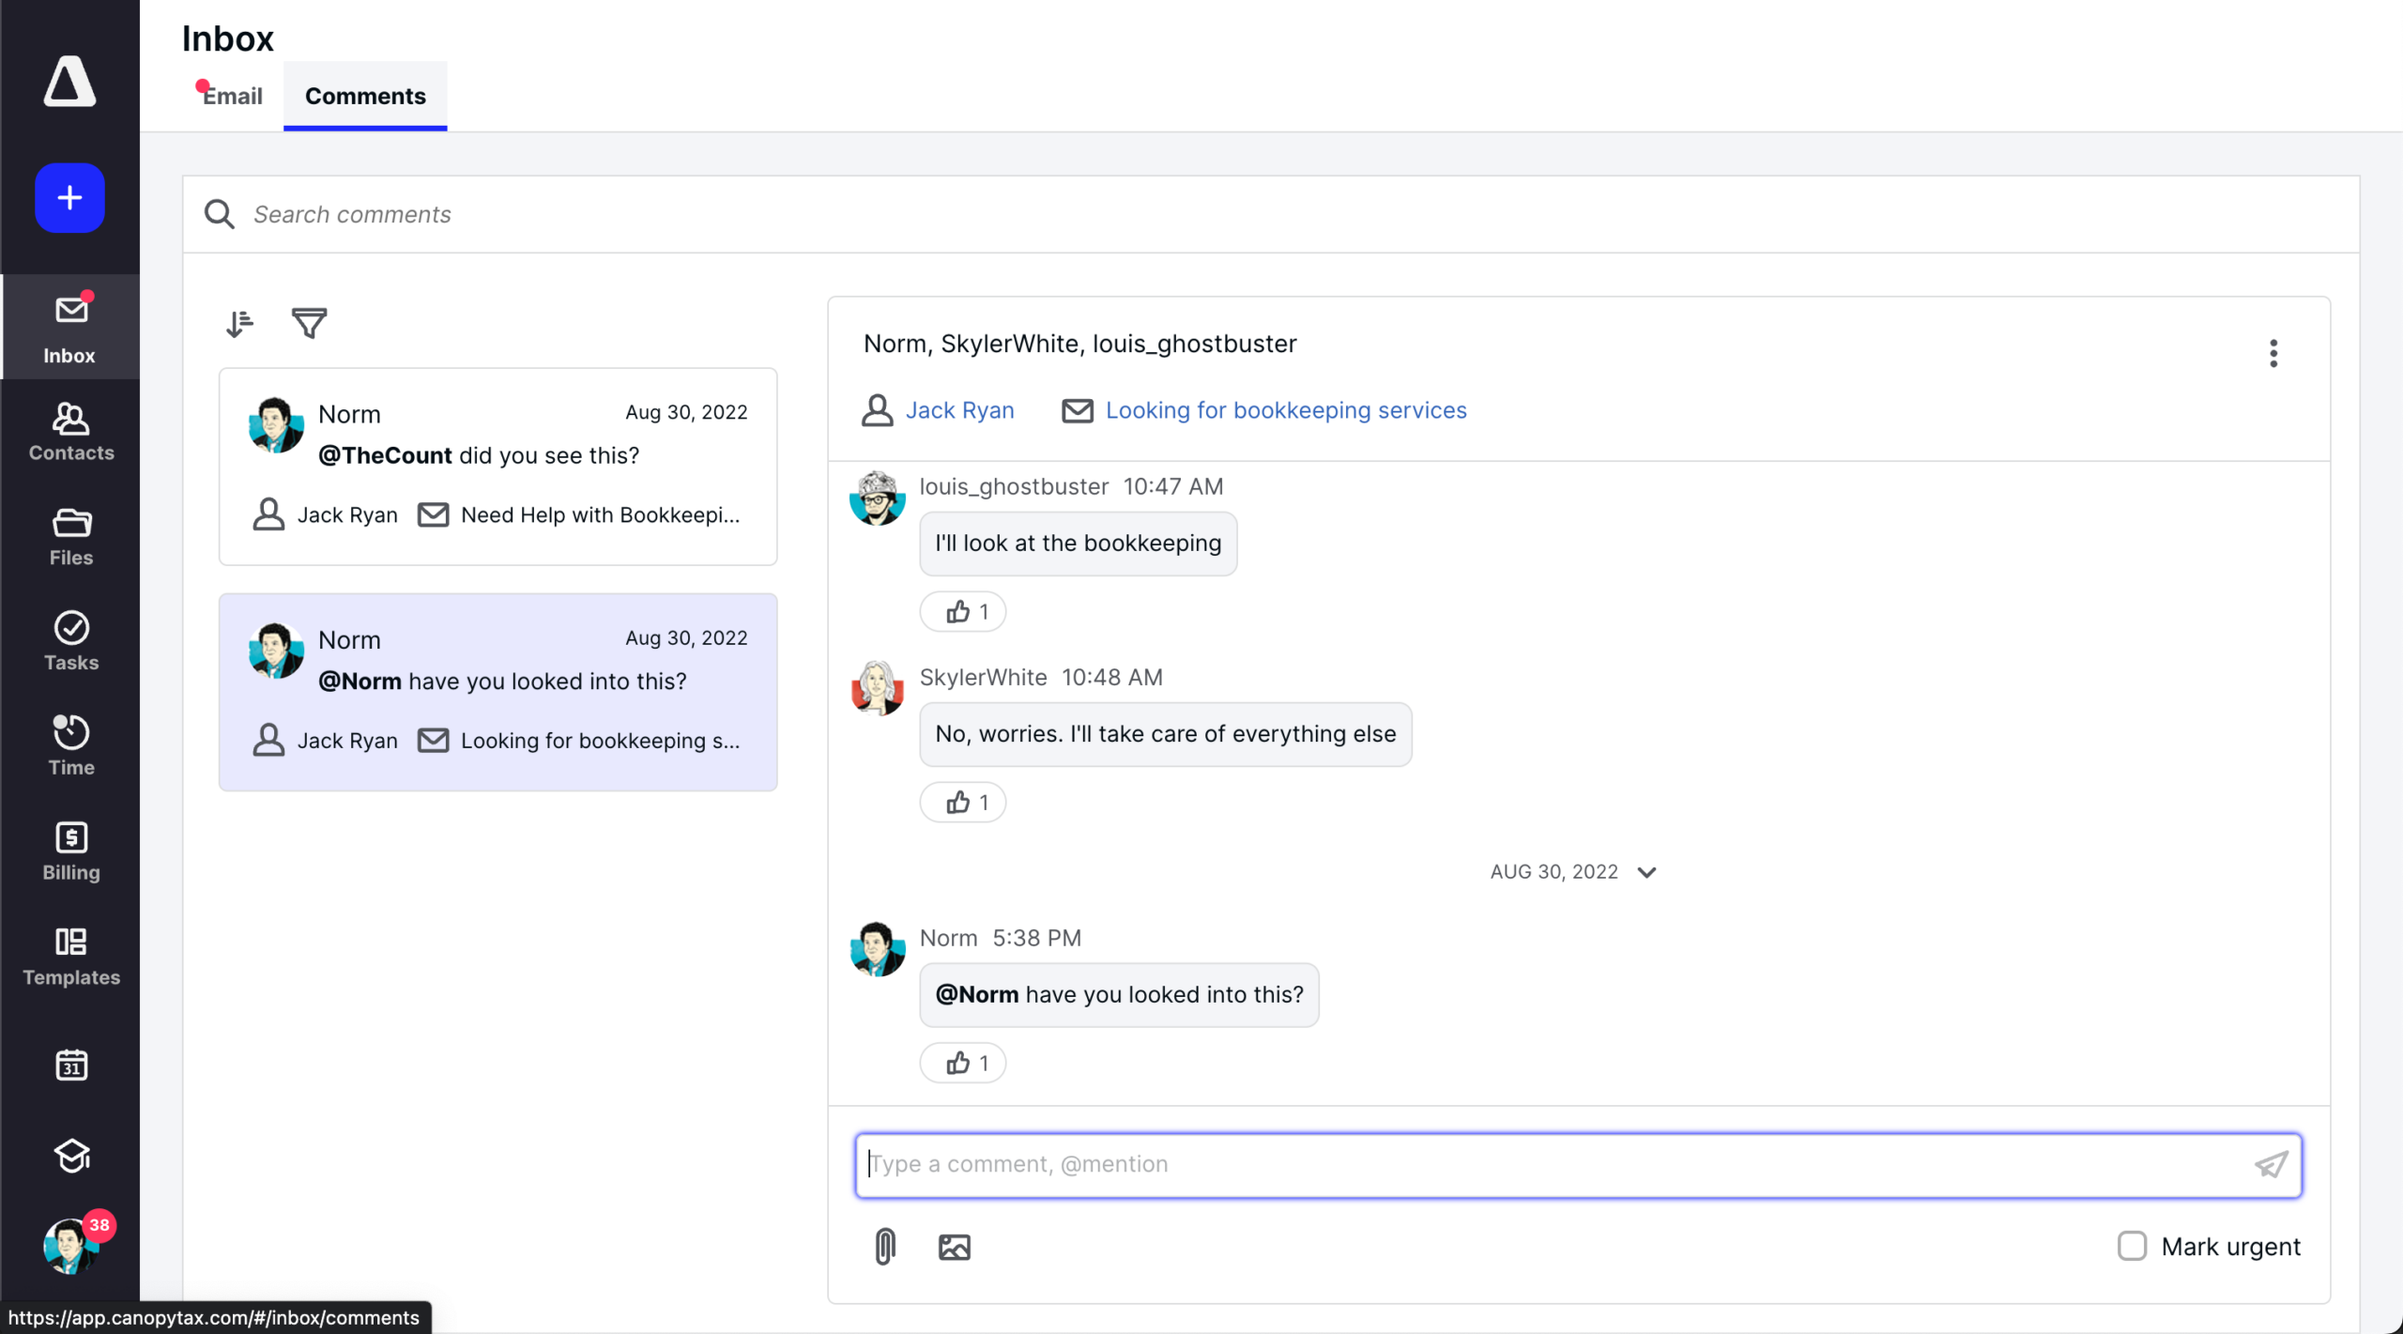Send comment with paper plane icon
The image size is (2403, 1334).
2271,1165
